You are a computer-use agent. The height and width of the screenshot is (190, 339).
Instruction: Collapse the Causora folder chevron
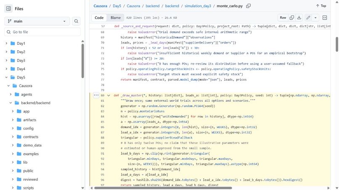tap(8, 86)
